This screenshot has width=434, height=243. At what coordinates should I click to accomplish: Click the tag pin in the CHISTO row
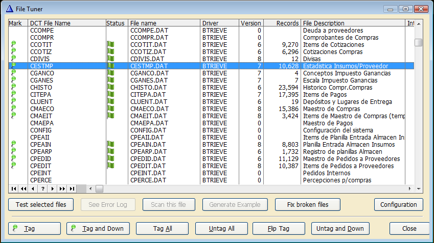(13, 88)
